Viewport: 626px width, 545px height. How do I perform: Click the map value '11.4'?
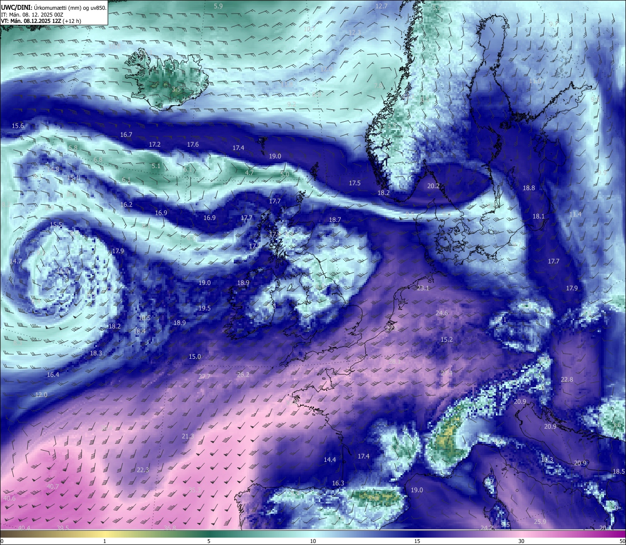576,215
